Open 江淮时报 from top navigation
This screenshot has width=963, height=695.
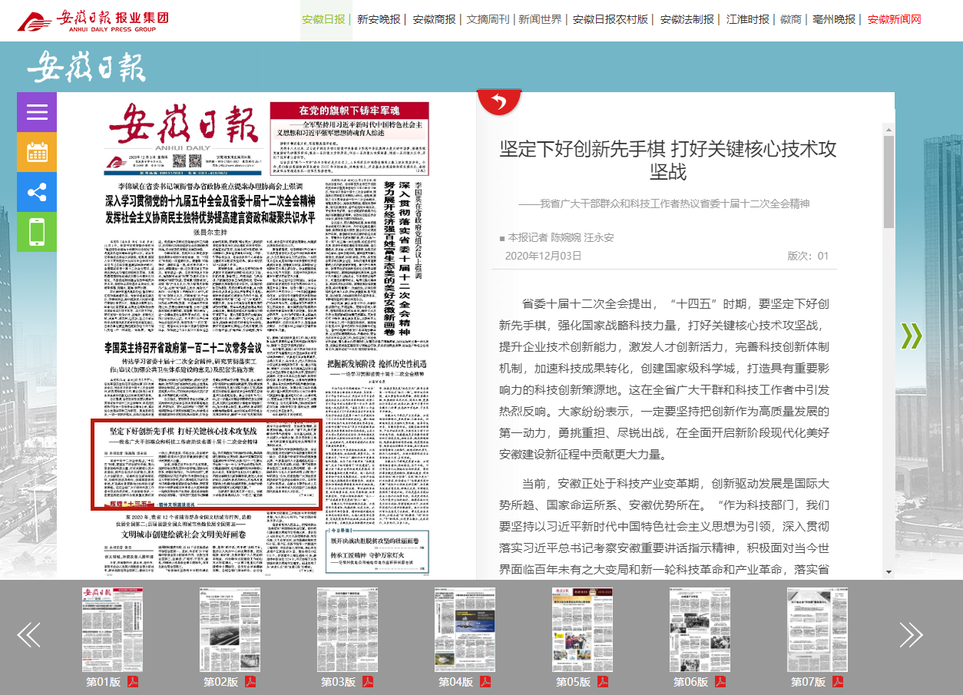click(747, 20)
